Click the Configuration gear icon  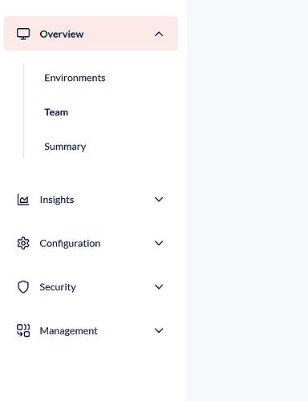click(23, 243)
